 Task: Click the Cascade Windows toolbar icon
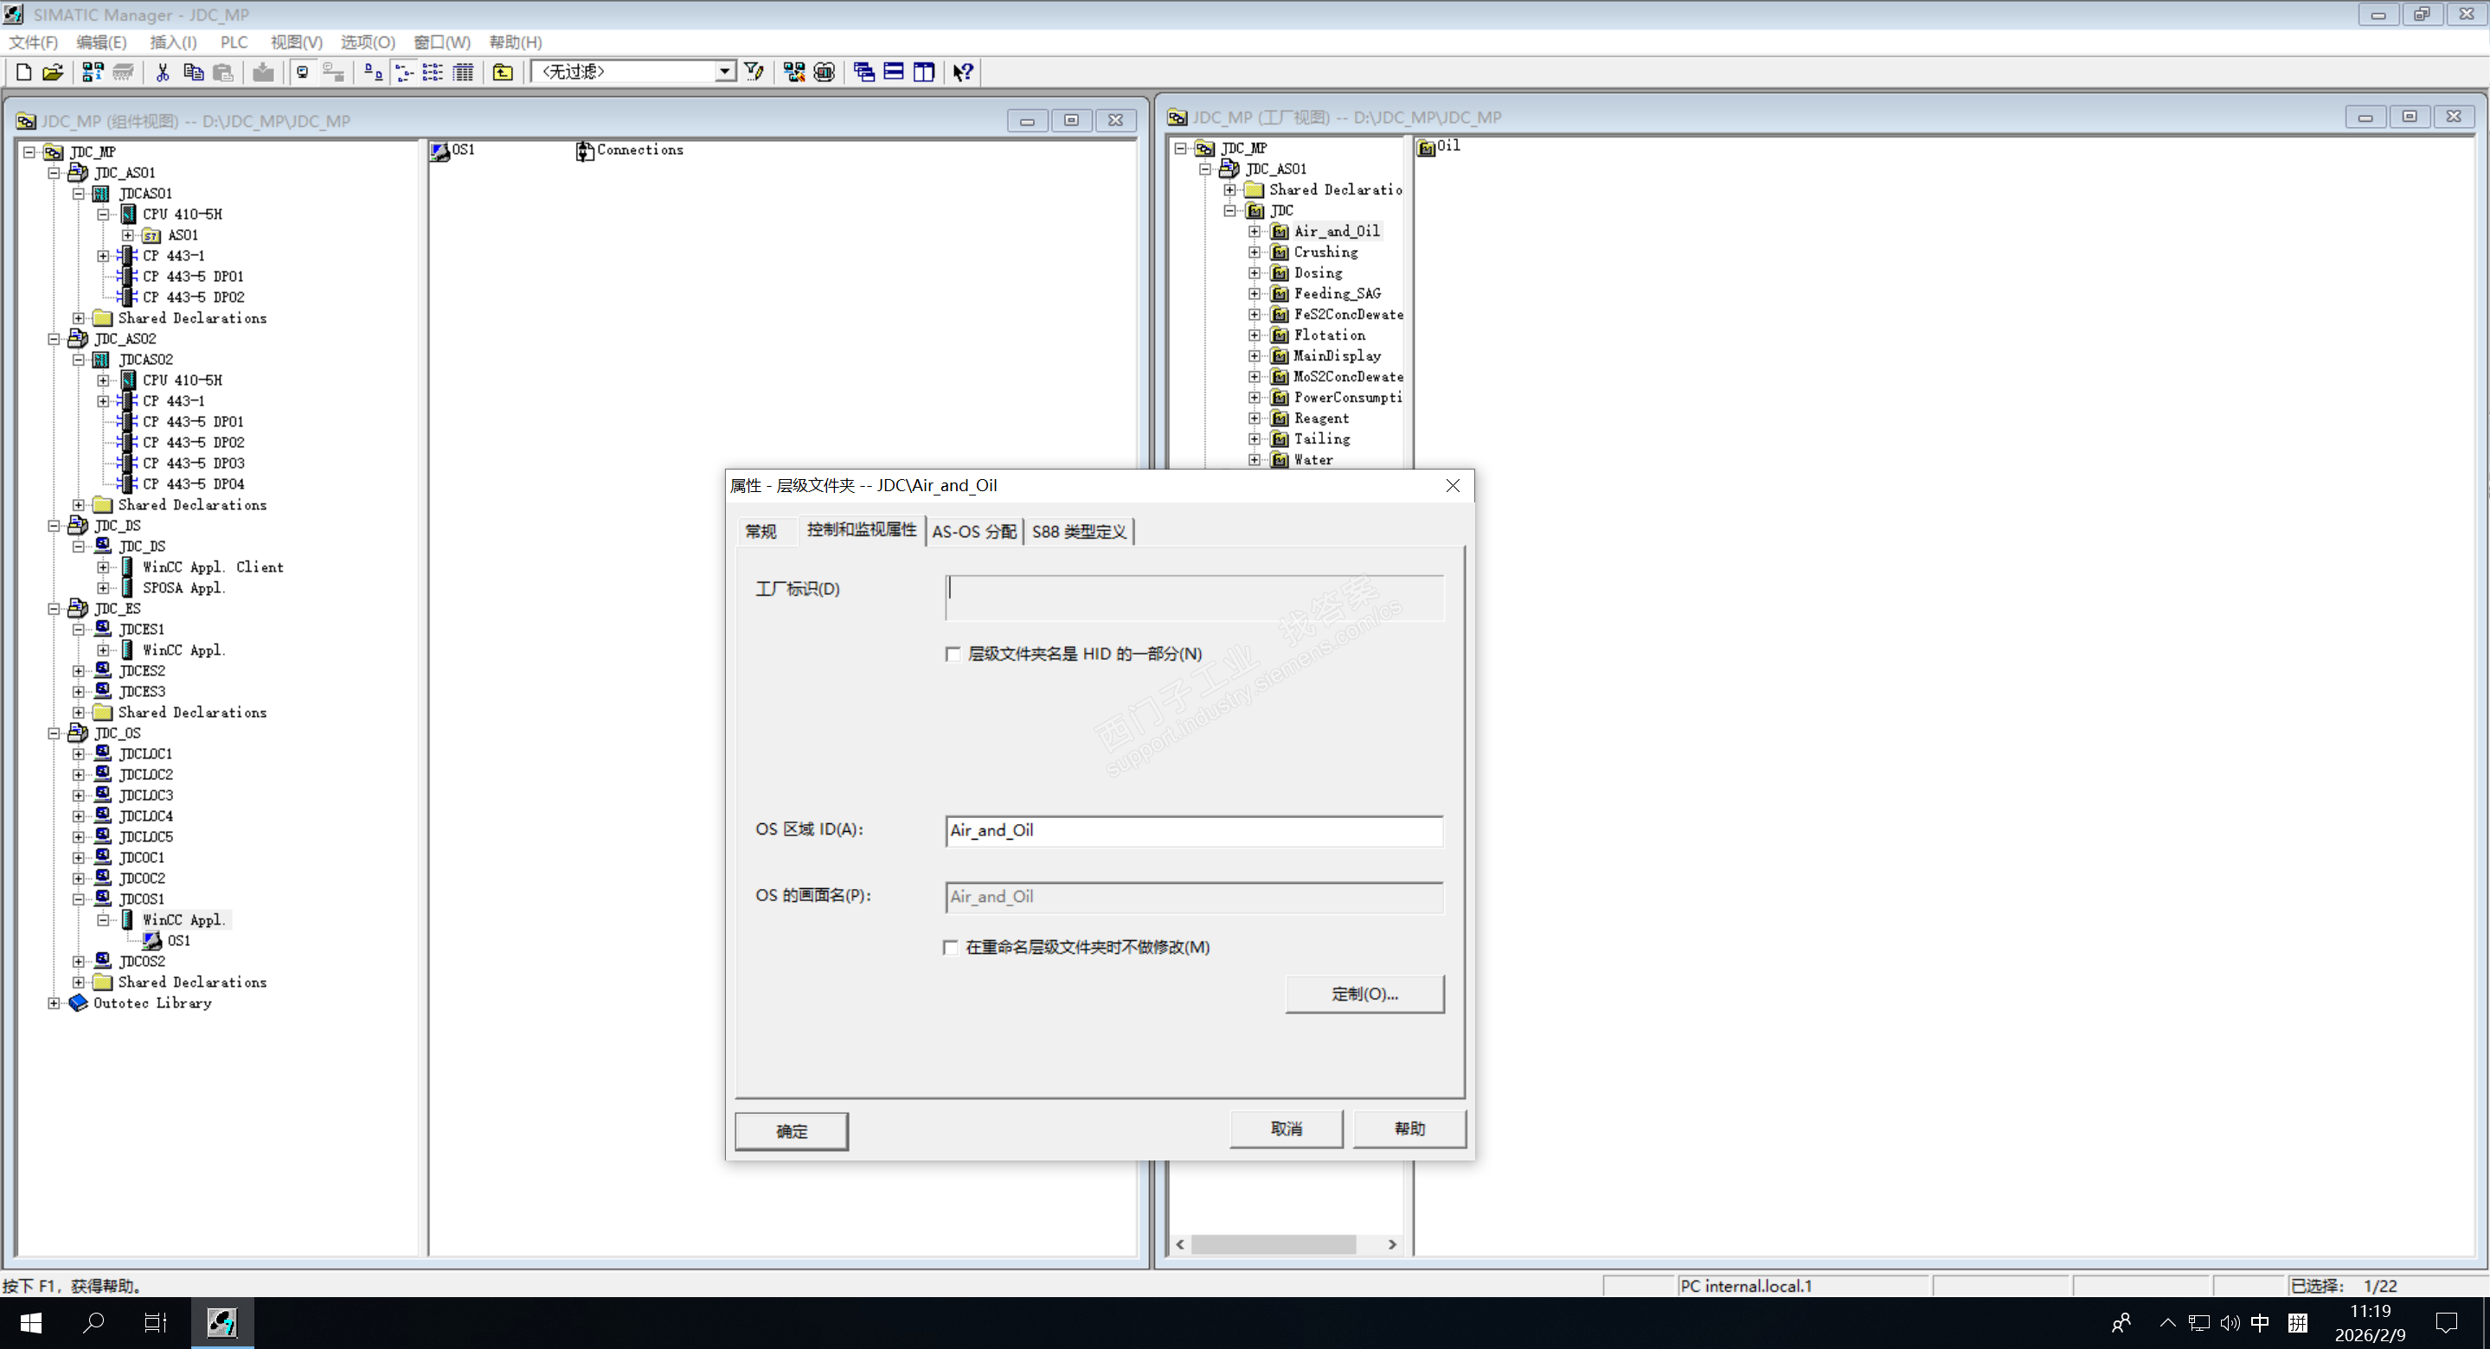pos(863,73)
